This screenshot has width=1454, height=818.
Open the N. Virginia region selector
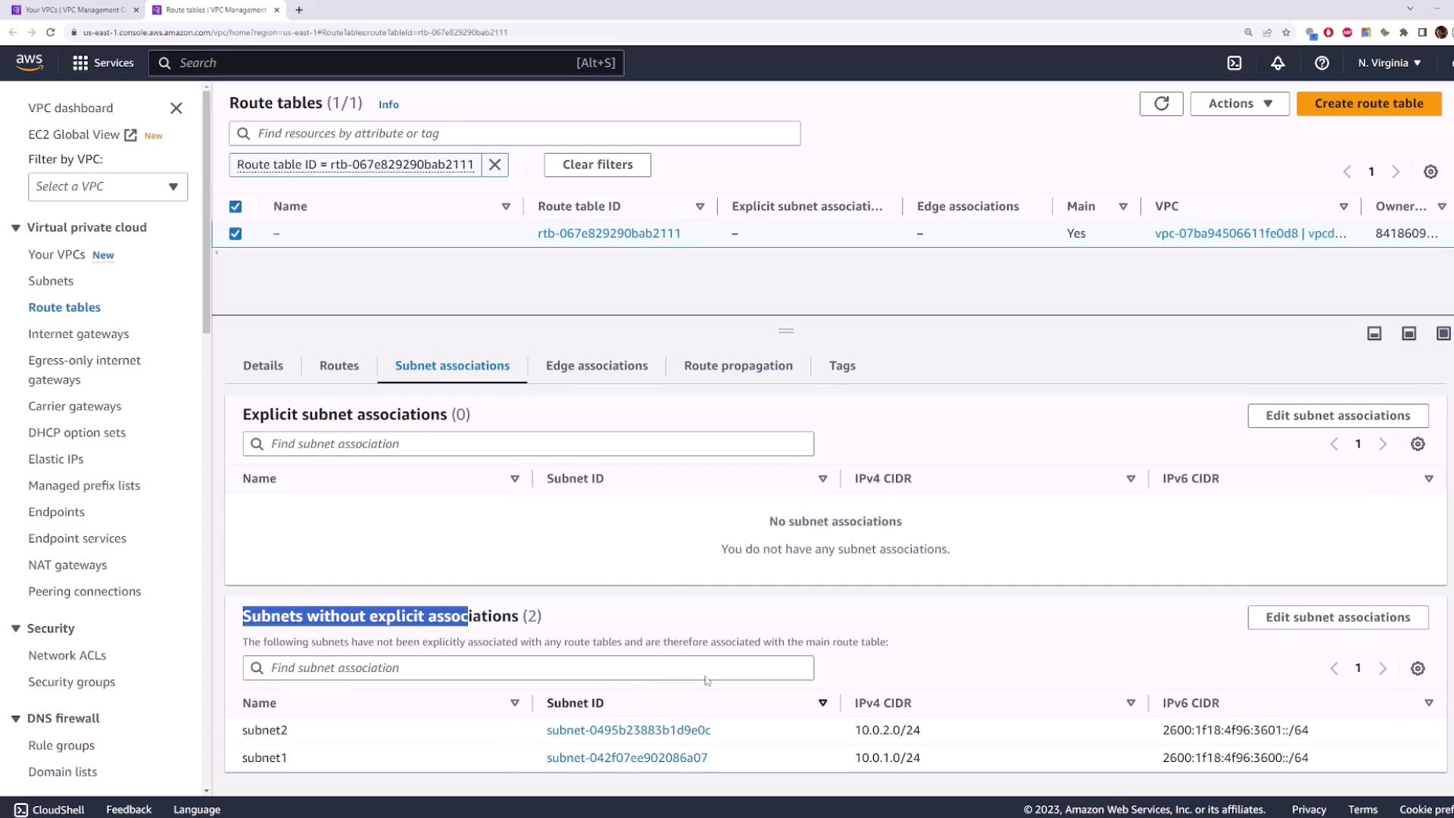[1389, 63]
